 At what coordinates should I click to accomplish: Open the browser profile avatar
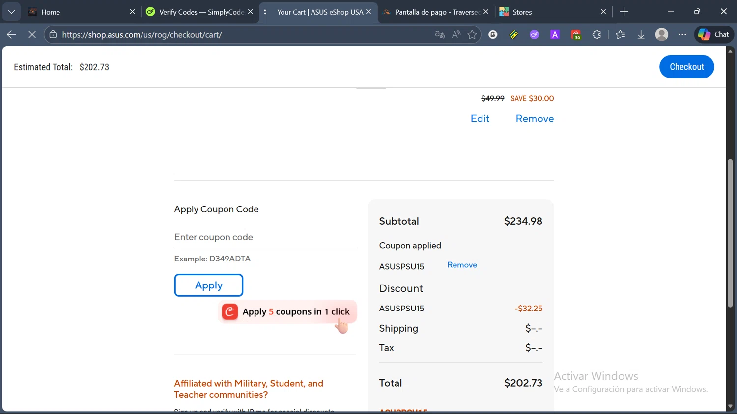point(662,34)
